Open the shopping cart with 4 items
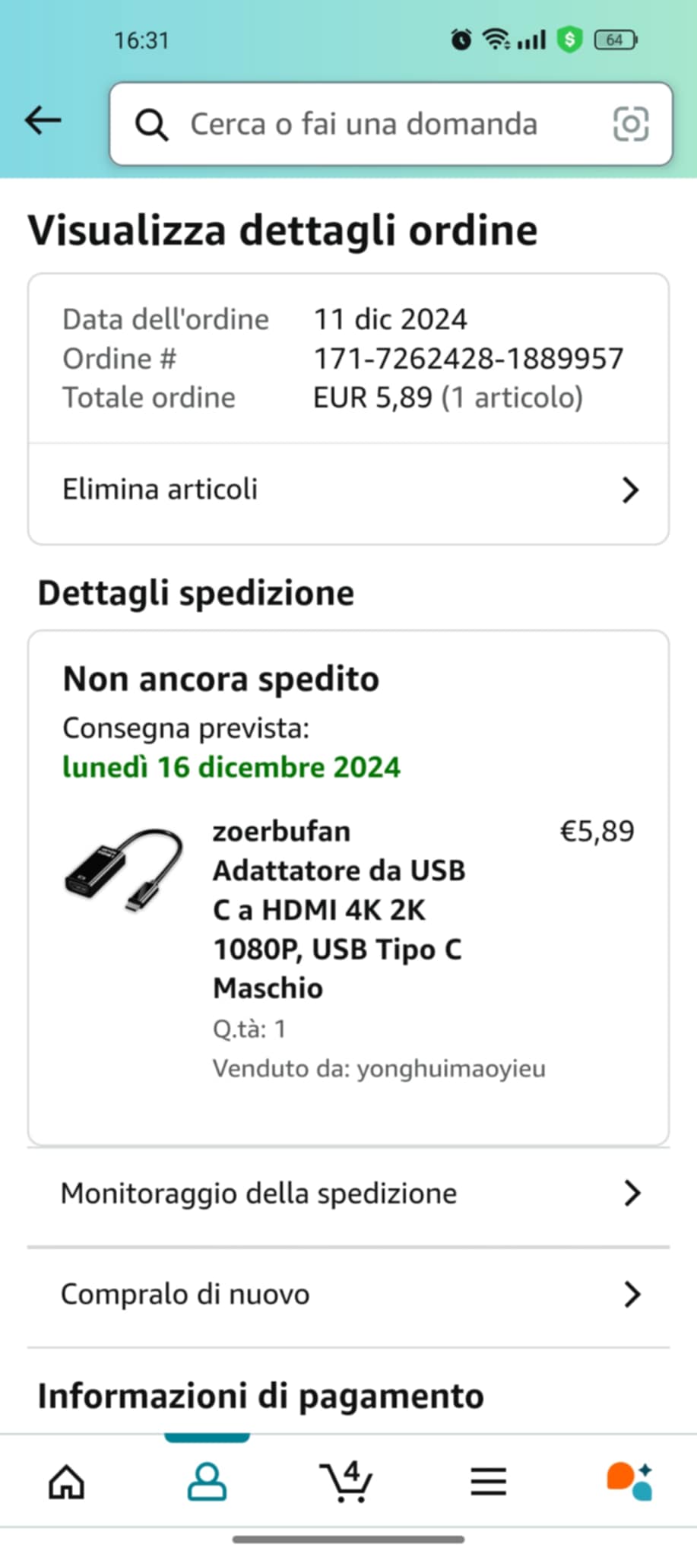The width and height of the screenshot is (697, 1557). click(x=347, y=1482)
